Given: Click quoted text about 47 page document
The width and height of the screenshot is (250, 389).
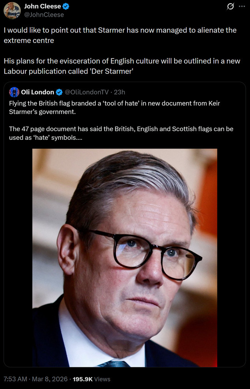Looking at the screenshot, I should click(121, 133).
